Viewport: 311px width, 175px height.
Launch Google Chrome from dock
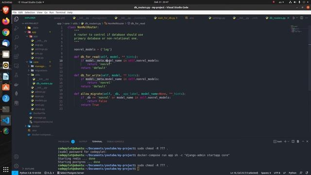[x=6, y=32]
